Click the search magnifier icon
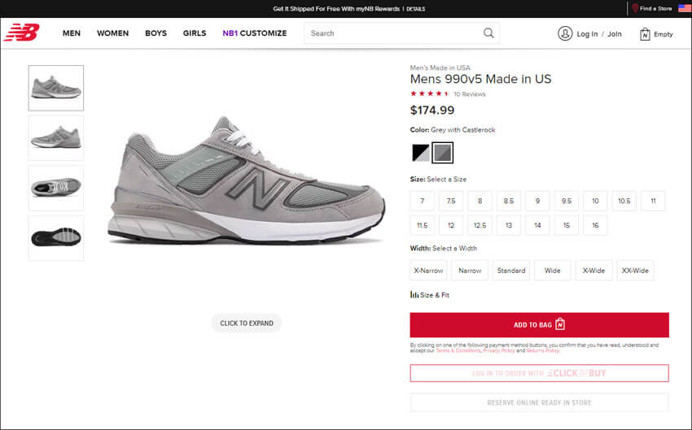 (x=488, y=33)
